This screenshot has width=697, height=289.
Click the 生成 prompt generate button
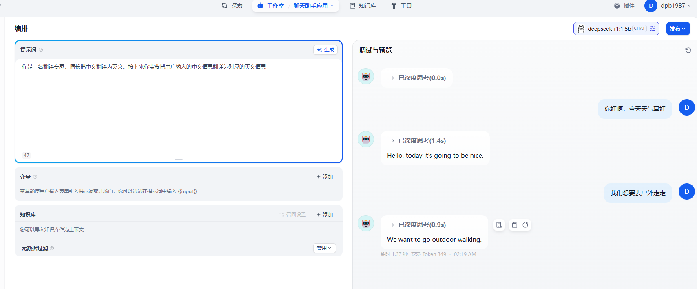point(325,50)
